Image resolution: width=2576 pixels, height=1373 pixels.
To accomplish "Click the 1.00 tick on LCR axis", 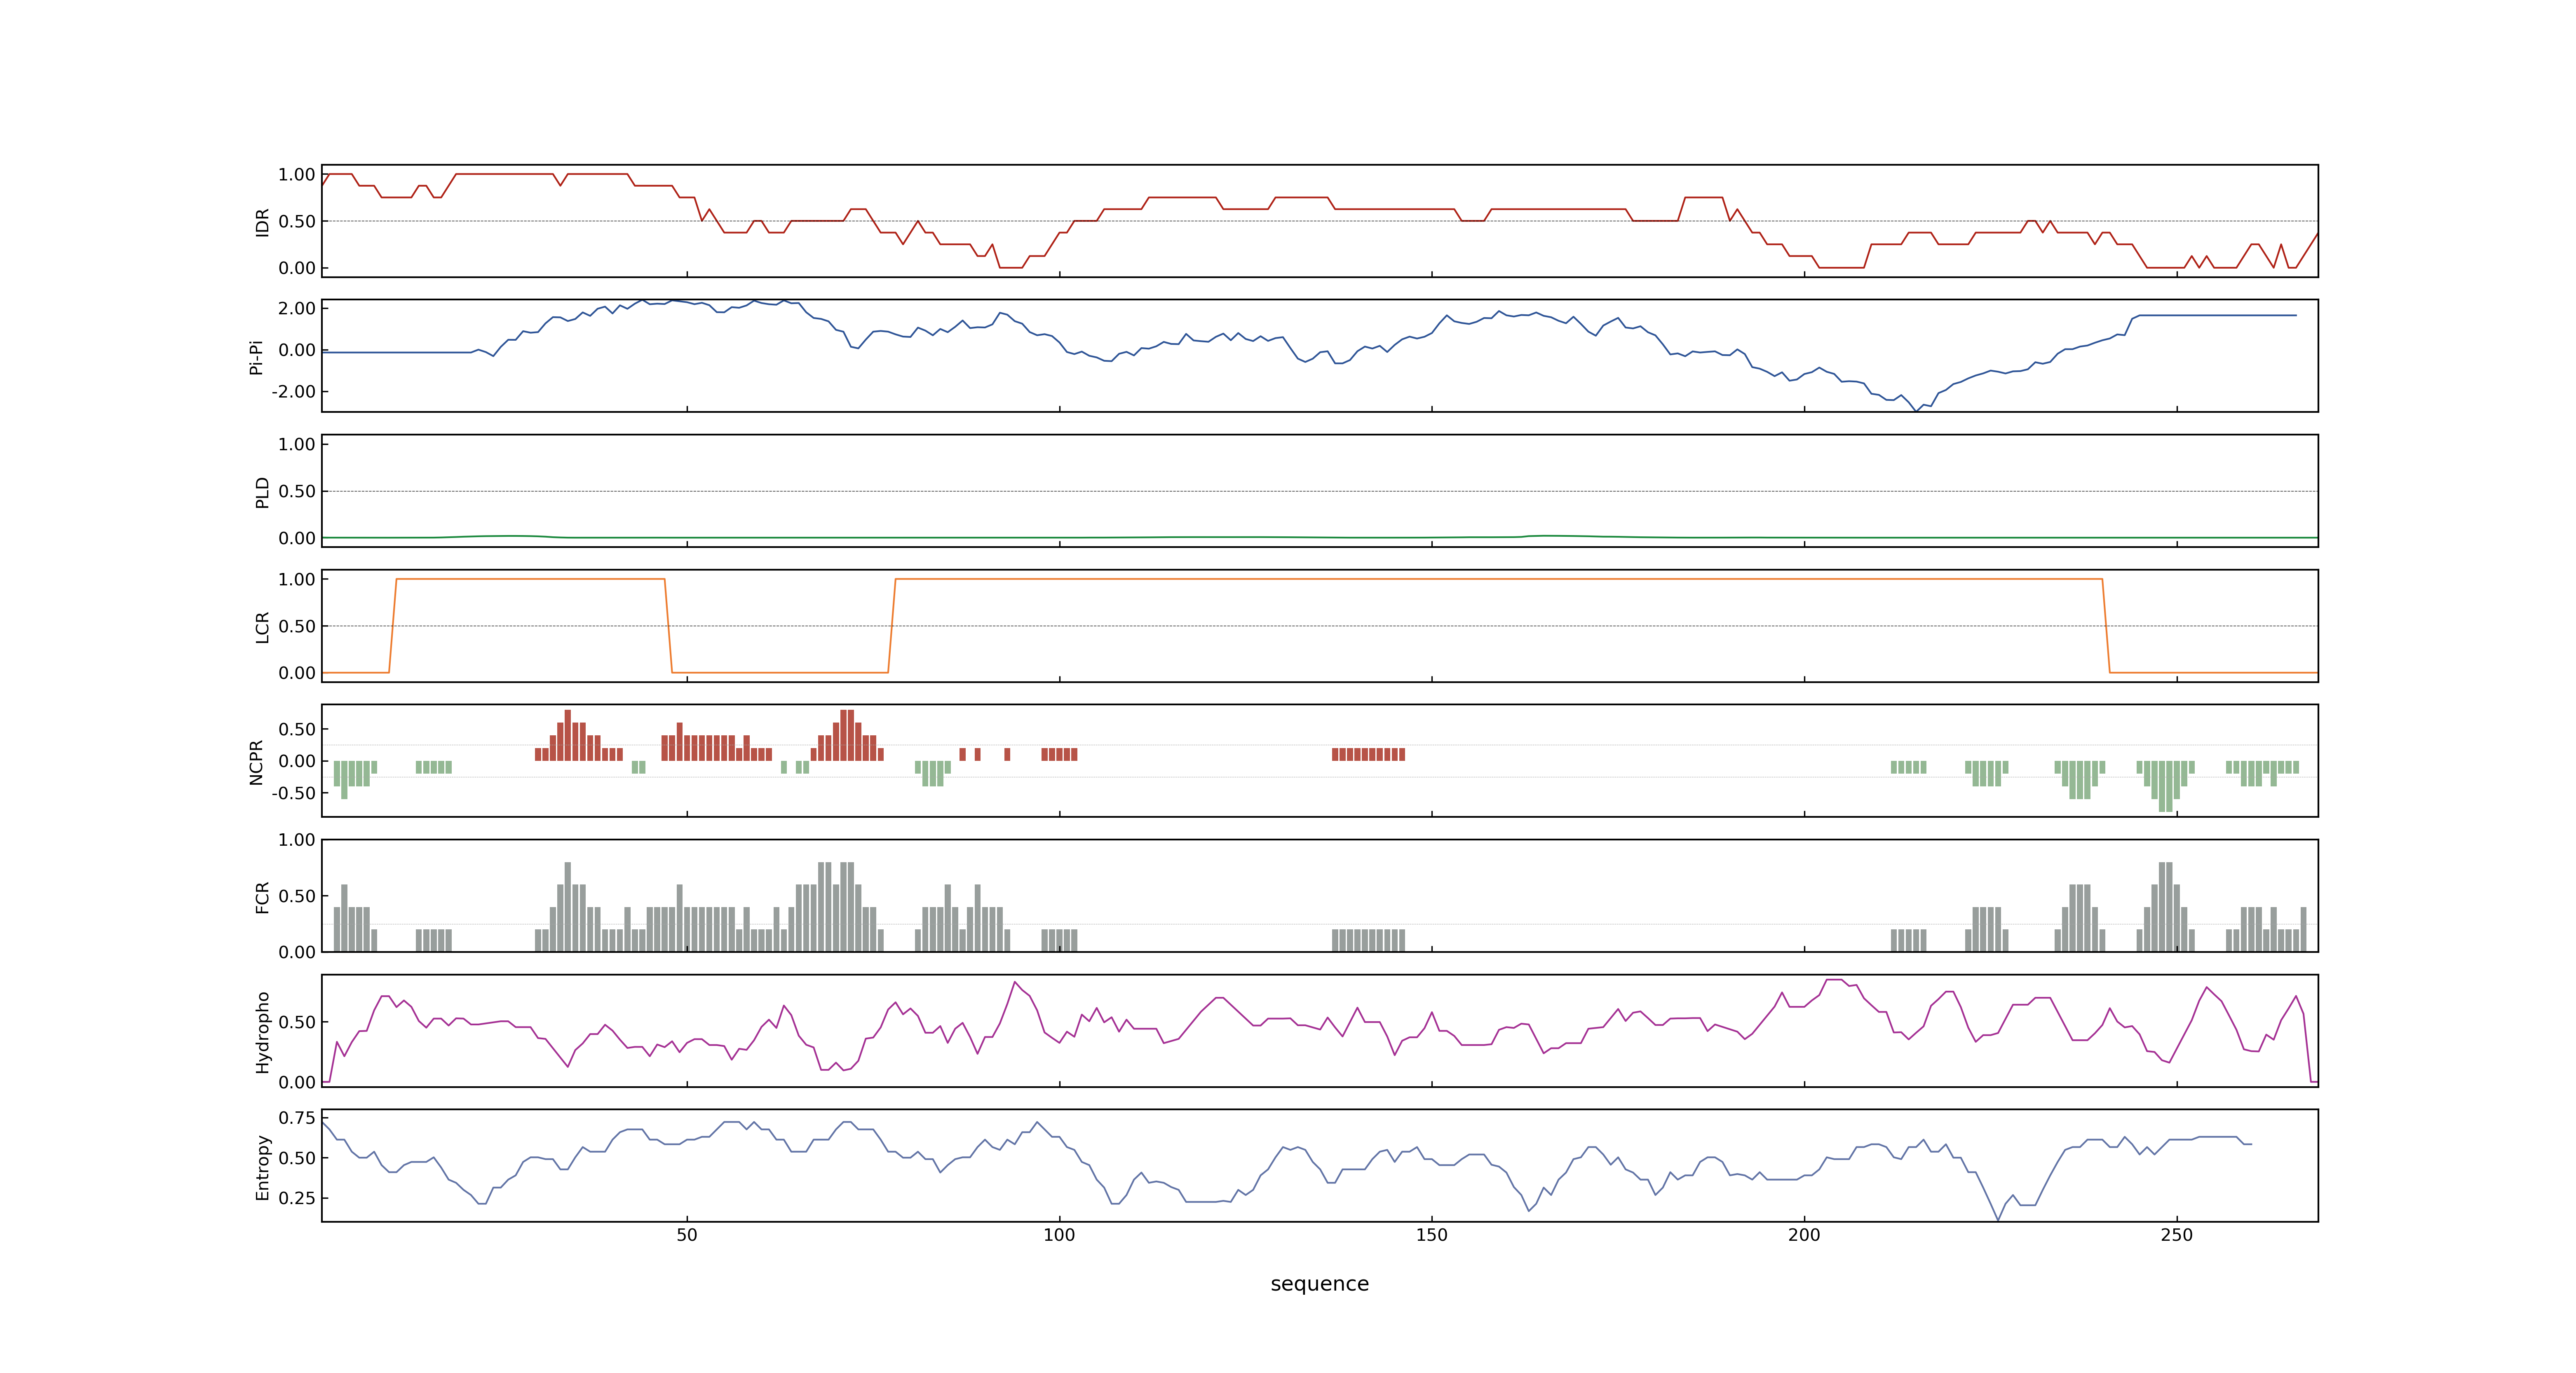I will 297,580.
